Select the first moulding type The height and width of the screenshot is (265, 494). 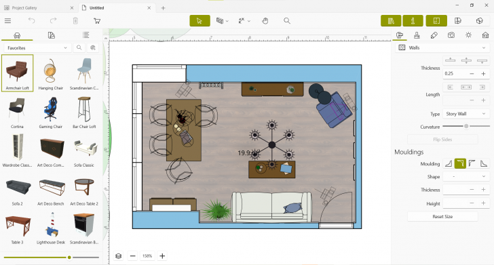[449, 163]
